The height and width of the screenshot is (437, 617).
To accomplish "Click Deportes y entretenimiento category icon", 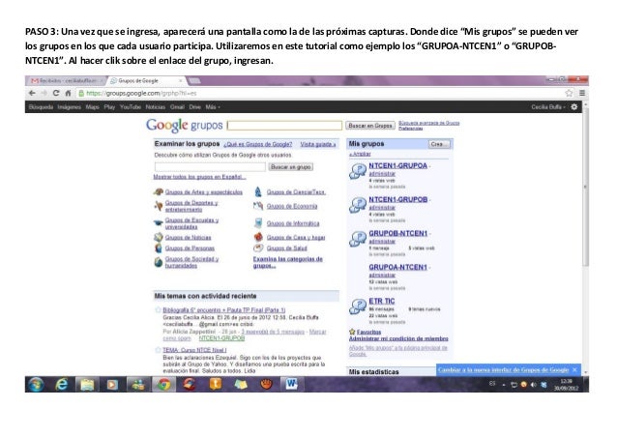I will point(159,206).
